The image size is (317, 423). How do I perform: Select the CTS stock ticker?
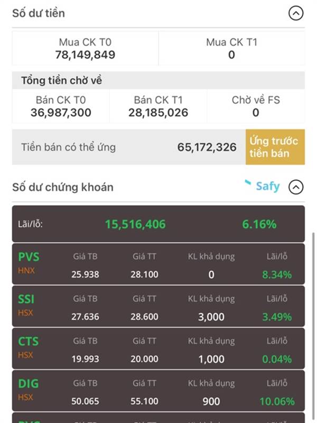29,342
